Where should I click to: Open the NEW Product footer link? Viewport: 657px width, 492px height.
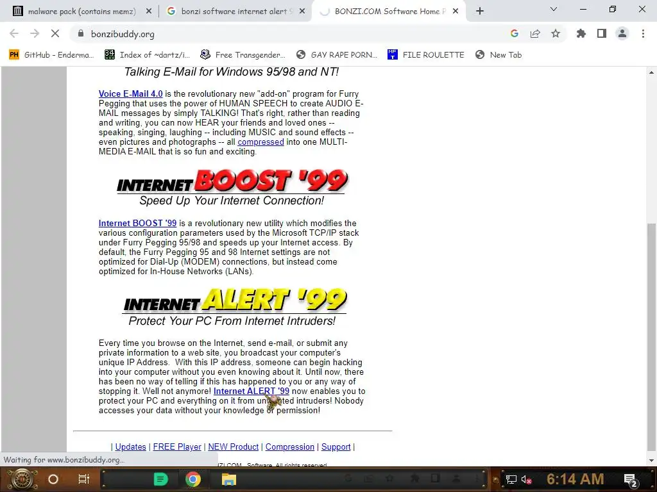coord(234,447)
